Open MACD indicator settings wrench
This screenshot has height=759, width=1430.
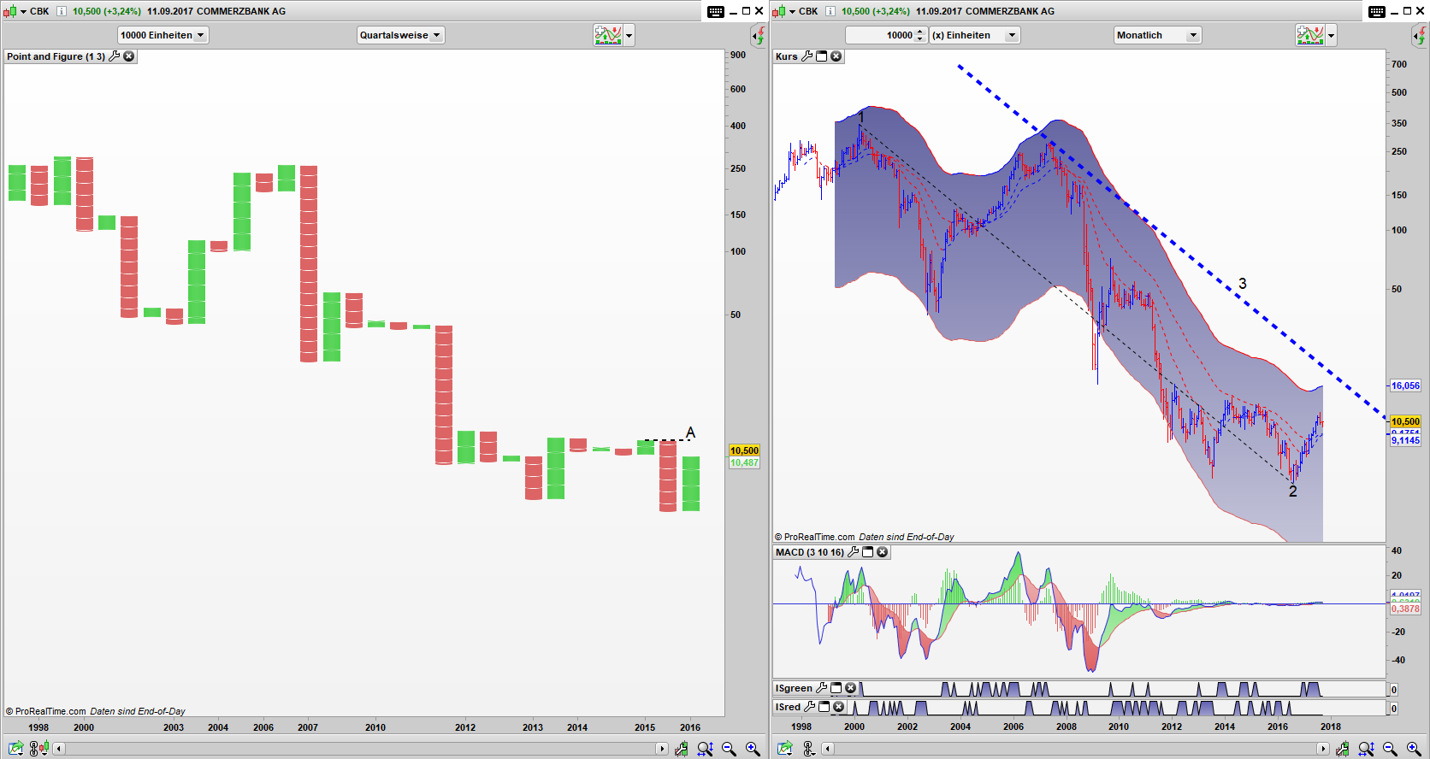[853, 552]
